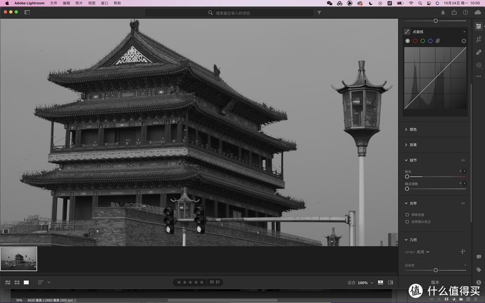
Task: Select the photo thumbnail in the filmstrip
Action: tap(19, 259)
